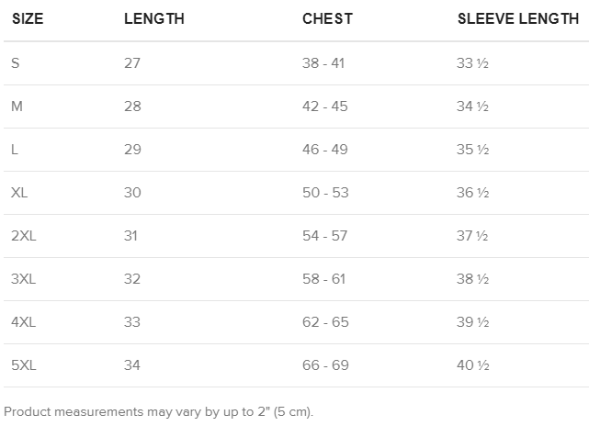Image resolution: width=589 pixels, height=426 pixels.
Task: Click the product measurements disclaimer text
Action: (158, 411)
